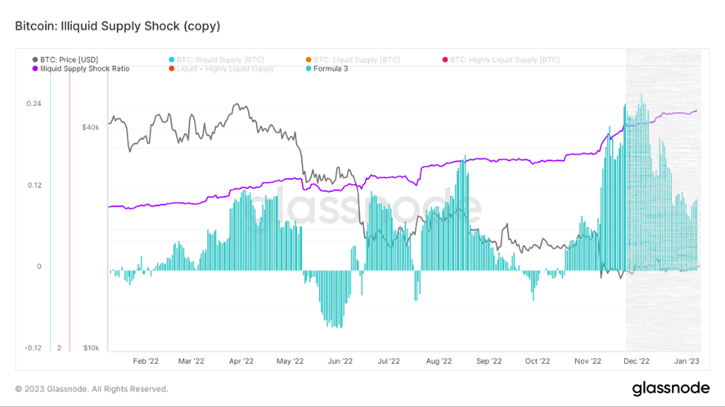The height and width of the screenshot is (407, 725).
Task: Click the gray BTC Price legend dot
Action: pyautogui.click(x=34, y=60)
